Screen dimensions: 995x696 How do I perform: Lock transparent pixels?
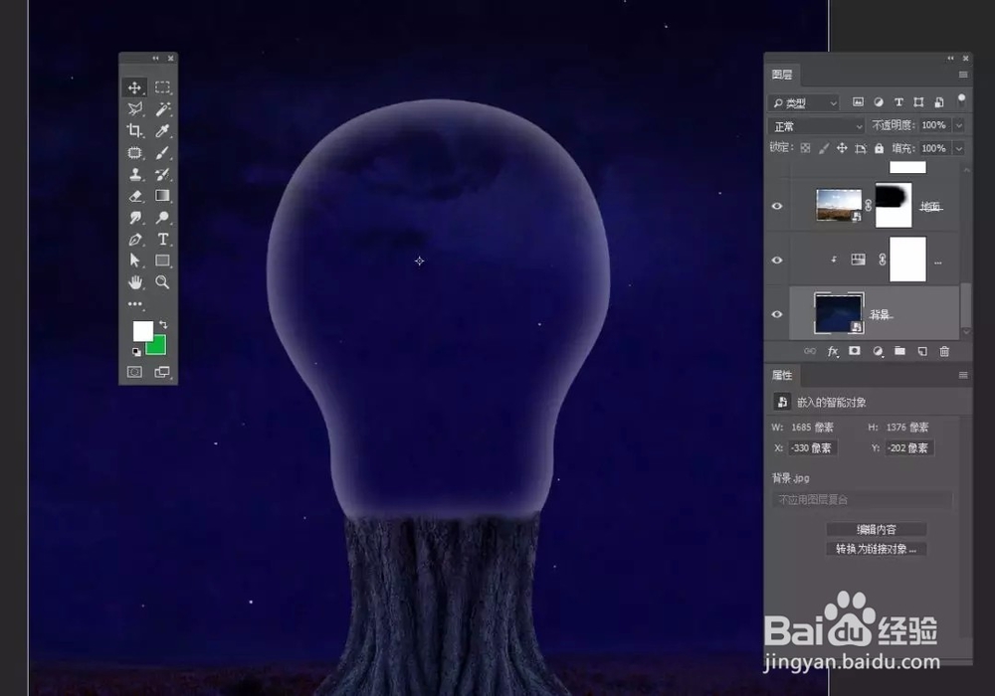pyautogui.click(x=805, y=148)
